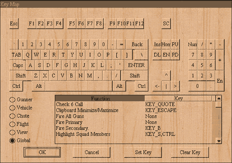Select the F5 key on the key map
Image resolution: width=232 pixels, height=163 pixels.
(x=72, y=23)
